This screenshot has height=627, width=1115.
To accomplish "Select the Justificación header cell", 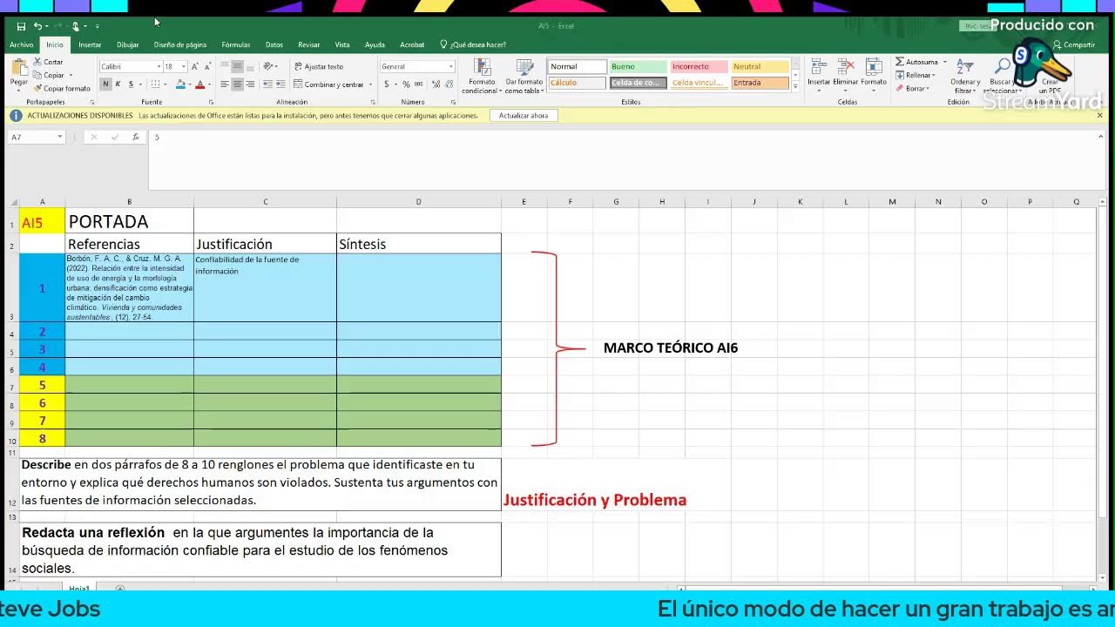I will pyautogui.click(x=265, y=244).
